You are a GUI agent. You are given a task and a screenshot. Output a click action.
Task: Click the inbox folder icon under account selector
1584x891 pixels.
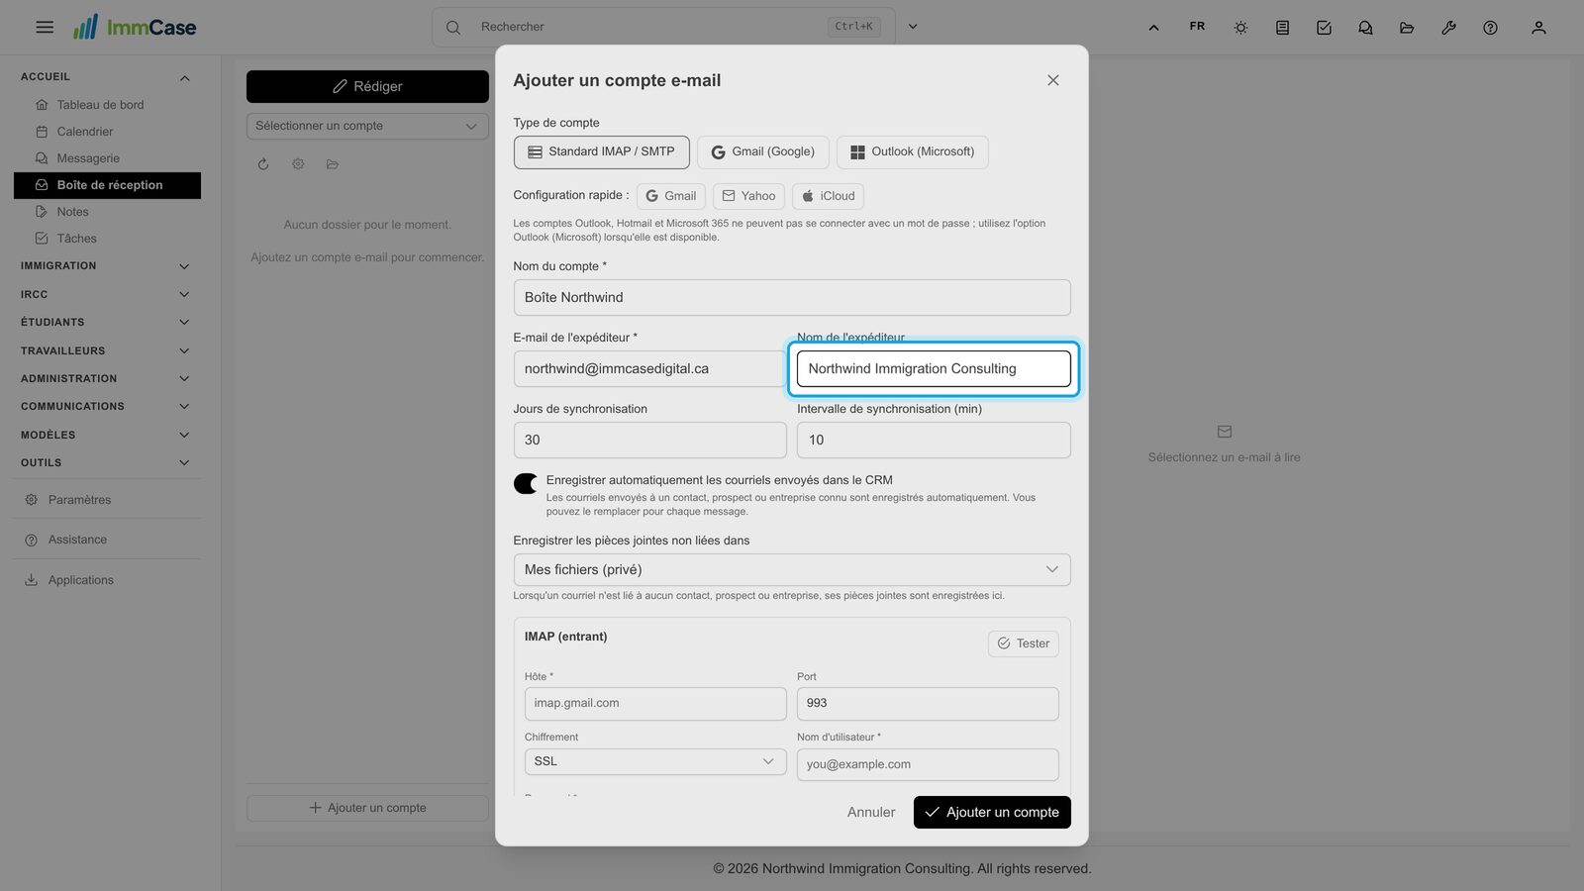[333, 164]
